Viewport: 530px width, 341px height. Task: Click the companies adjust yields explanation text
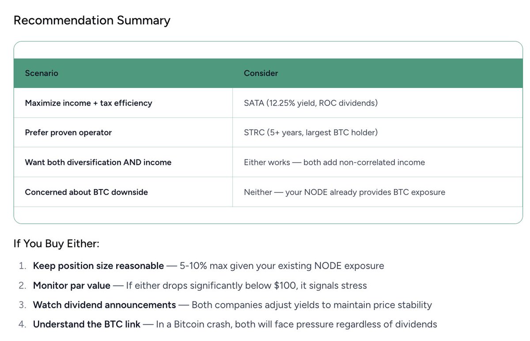(x=311, y=305)
